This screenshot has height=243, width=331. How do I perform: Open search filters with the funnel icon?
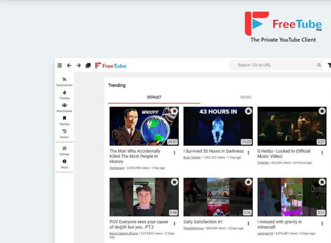(329, 65)
